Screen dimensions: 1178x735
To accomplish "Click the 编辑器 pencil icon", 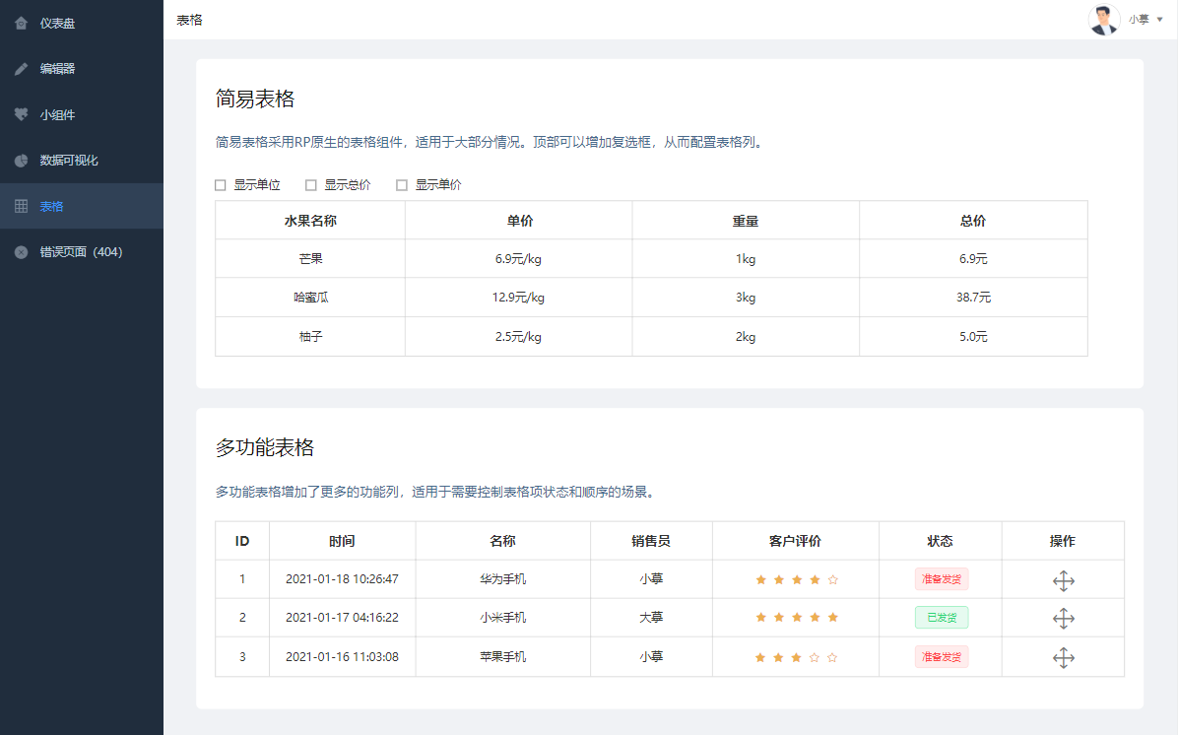I will point(22,69).
